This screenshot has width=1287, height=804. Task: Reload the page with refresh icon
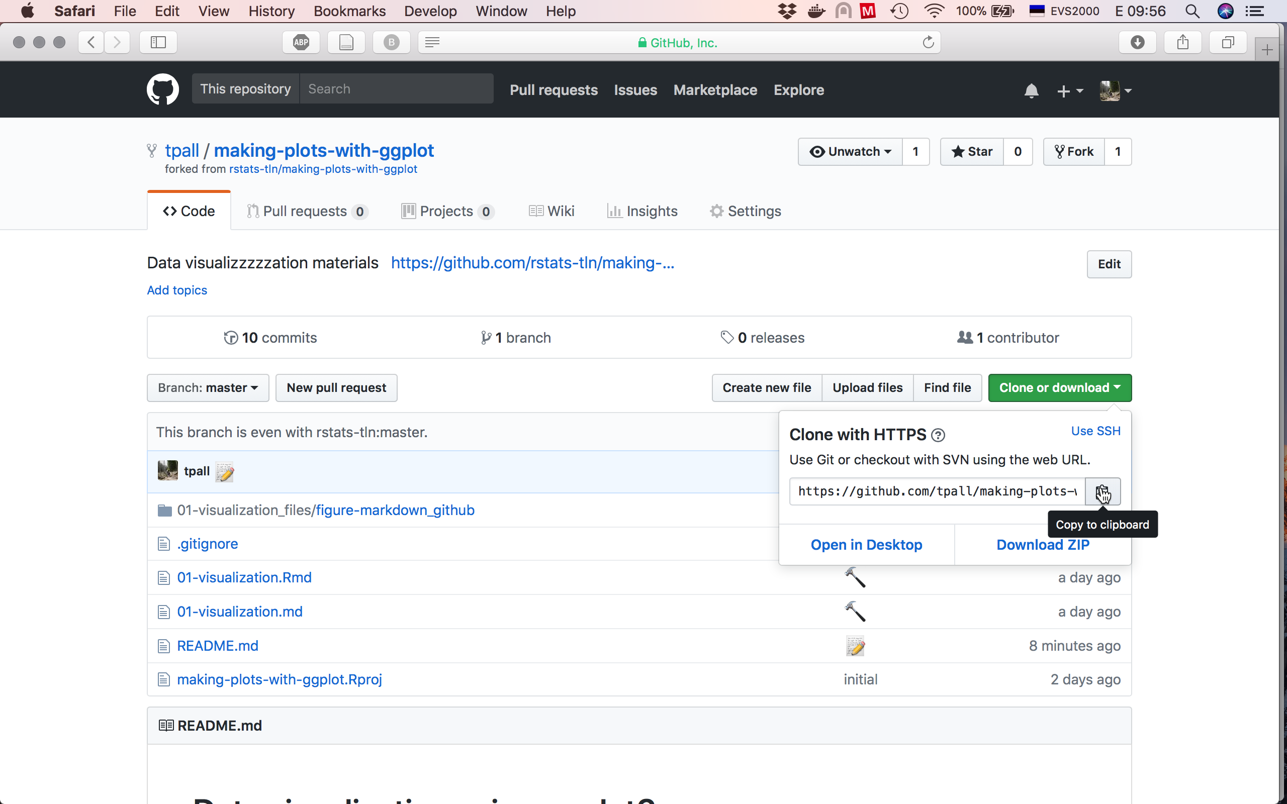928,43
